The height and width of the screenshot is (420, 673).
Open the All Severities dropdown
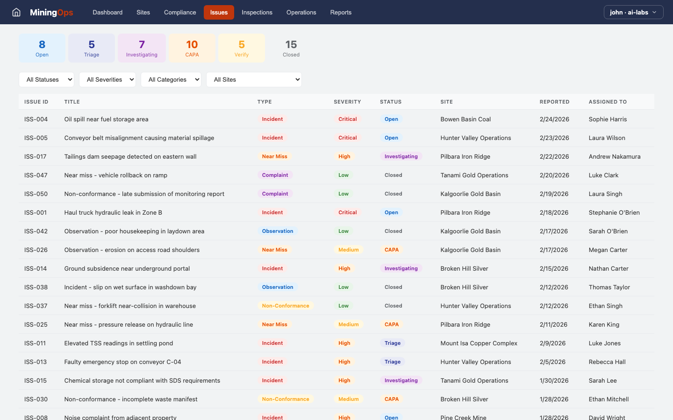pyautogui.click(x=107, y=79)
